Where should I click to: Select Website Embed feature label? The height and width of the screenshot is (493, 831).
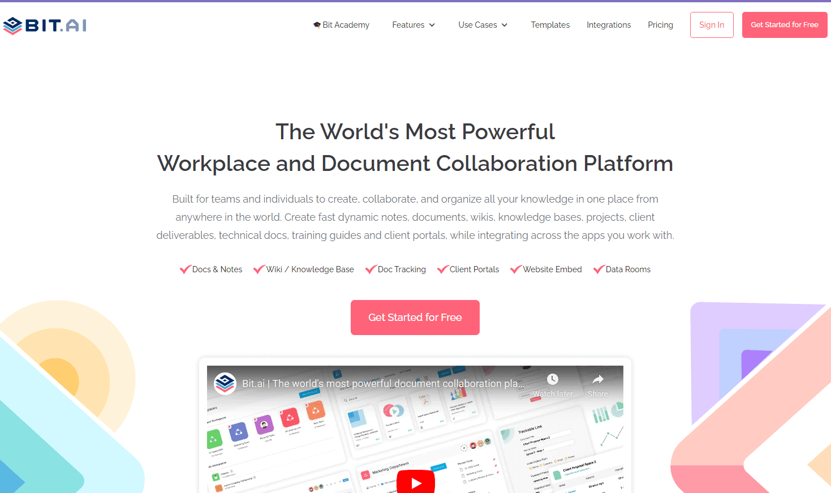pos(552,269)
